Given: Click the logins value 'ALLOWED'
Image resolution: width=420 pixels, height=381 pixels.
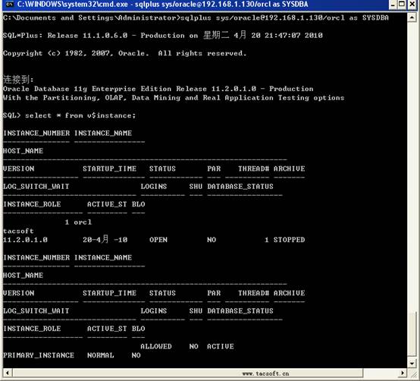Looking at the screenshot, I should [x=156, y=346].
